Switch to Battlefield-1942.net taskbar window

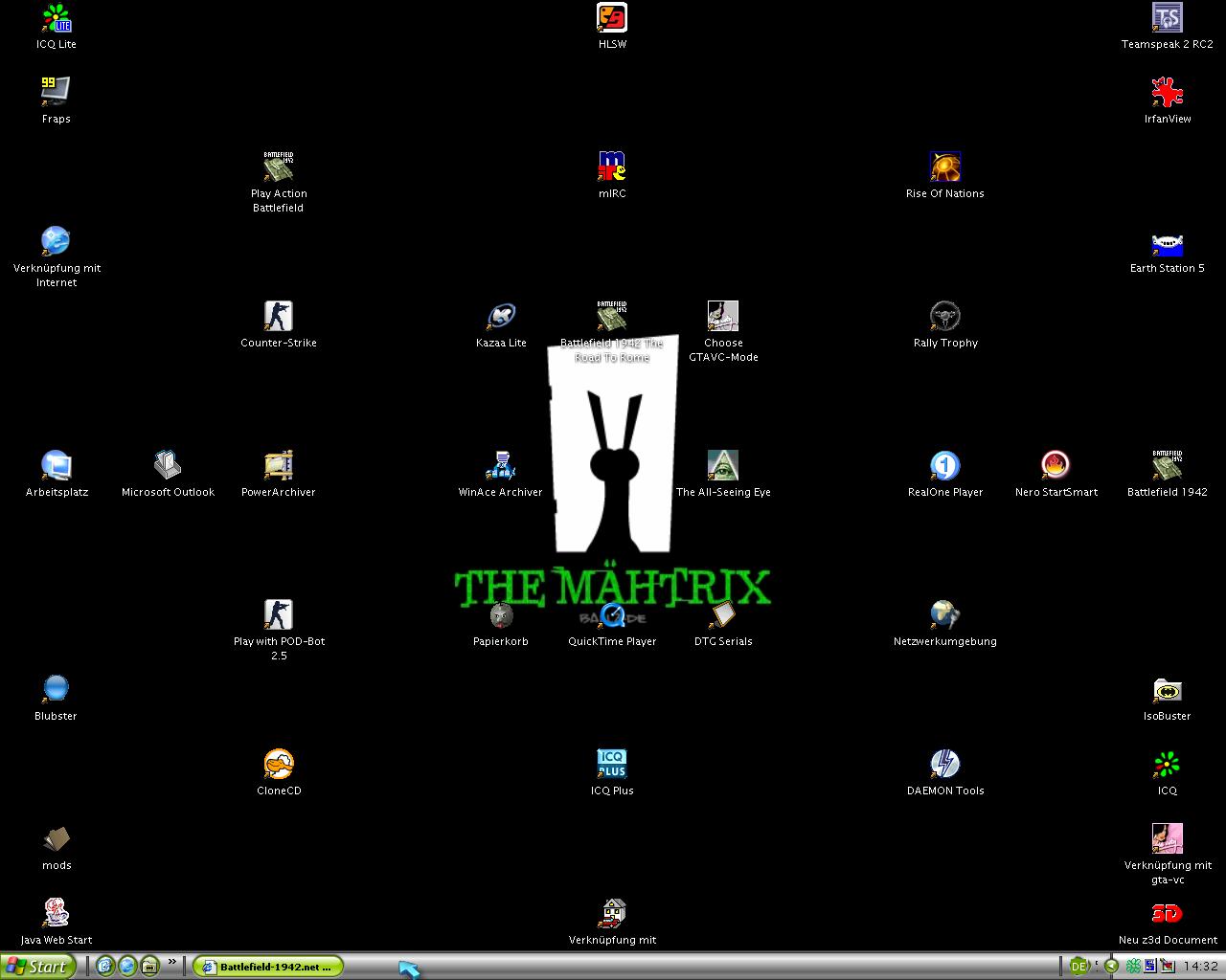tap(268, 967)
